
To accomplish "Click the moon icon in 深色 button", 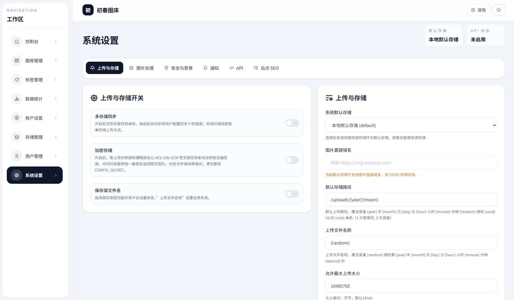I will point(473,10).
